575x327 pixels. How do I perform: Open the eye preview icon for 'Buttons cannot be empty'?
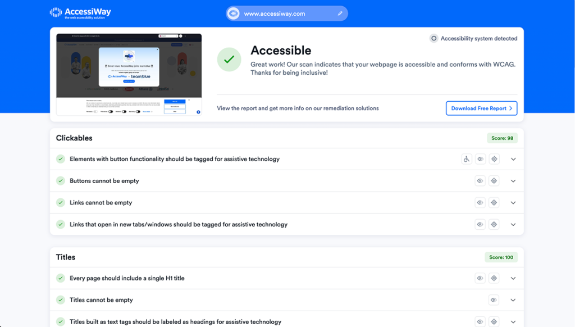(x=480, y=181)
